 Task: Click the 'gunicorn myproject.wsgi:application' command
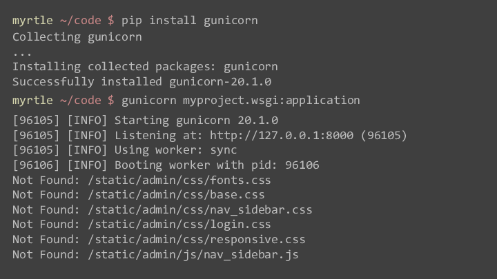click(241, 101)
